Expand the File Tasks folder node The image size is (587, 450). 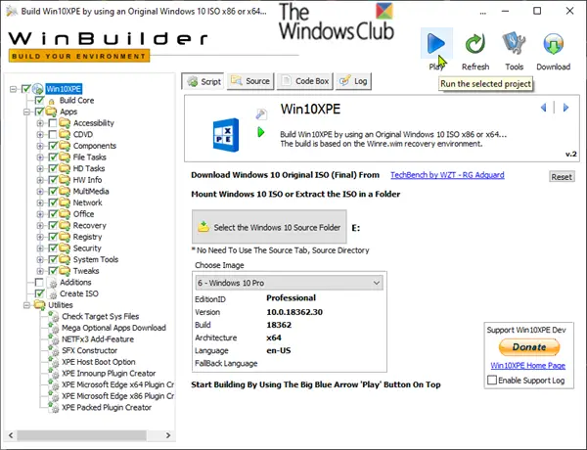[40, 157]
